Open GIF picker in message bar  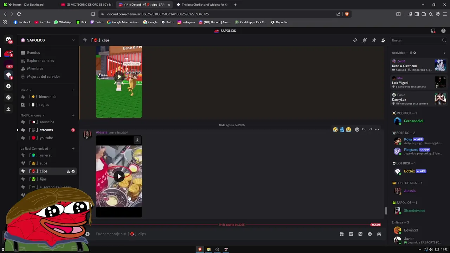pos(351,234)
